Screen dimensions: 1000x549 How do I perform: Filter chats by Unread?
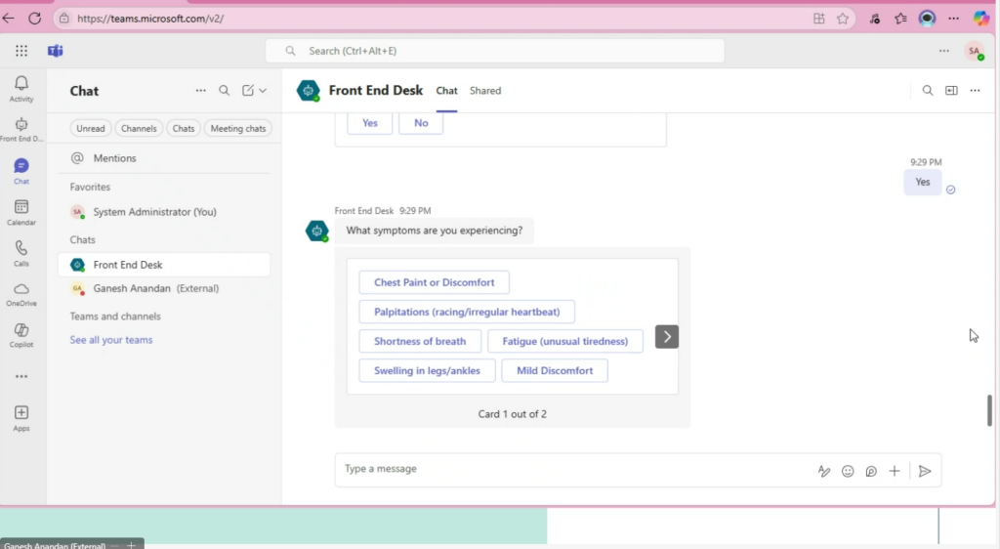tap(91, 128)
